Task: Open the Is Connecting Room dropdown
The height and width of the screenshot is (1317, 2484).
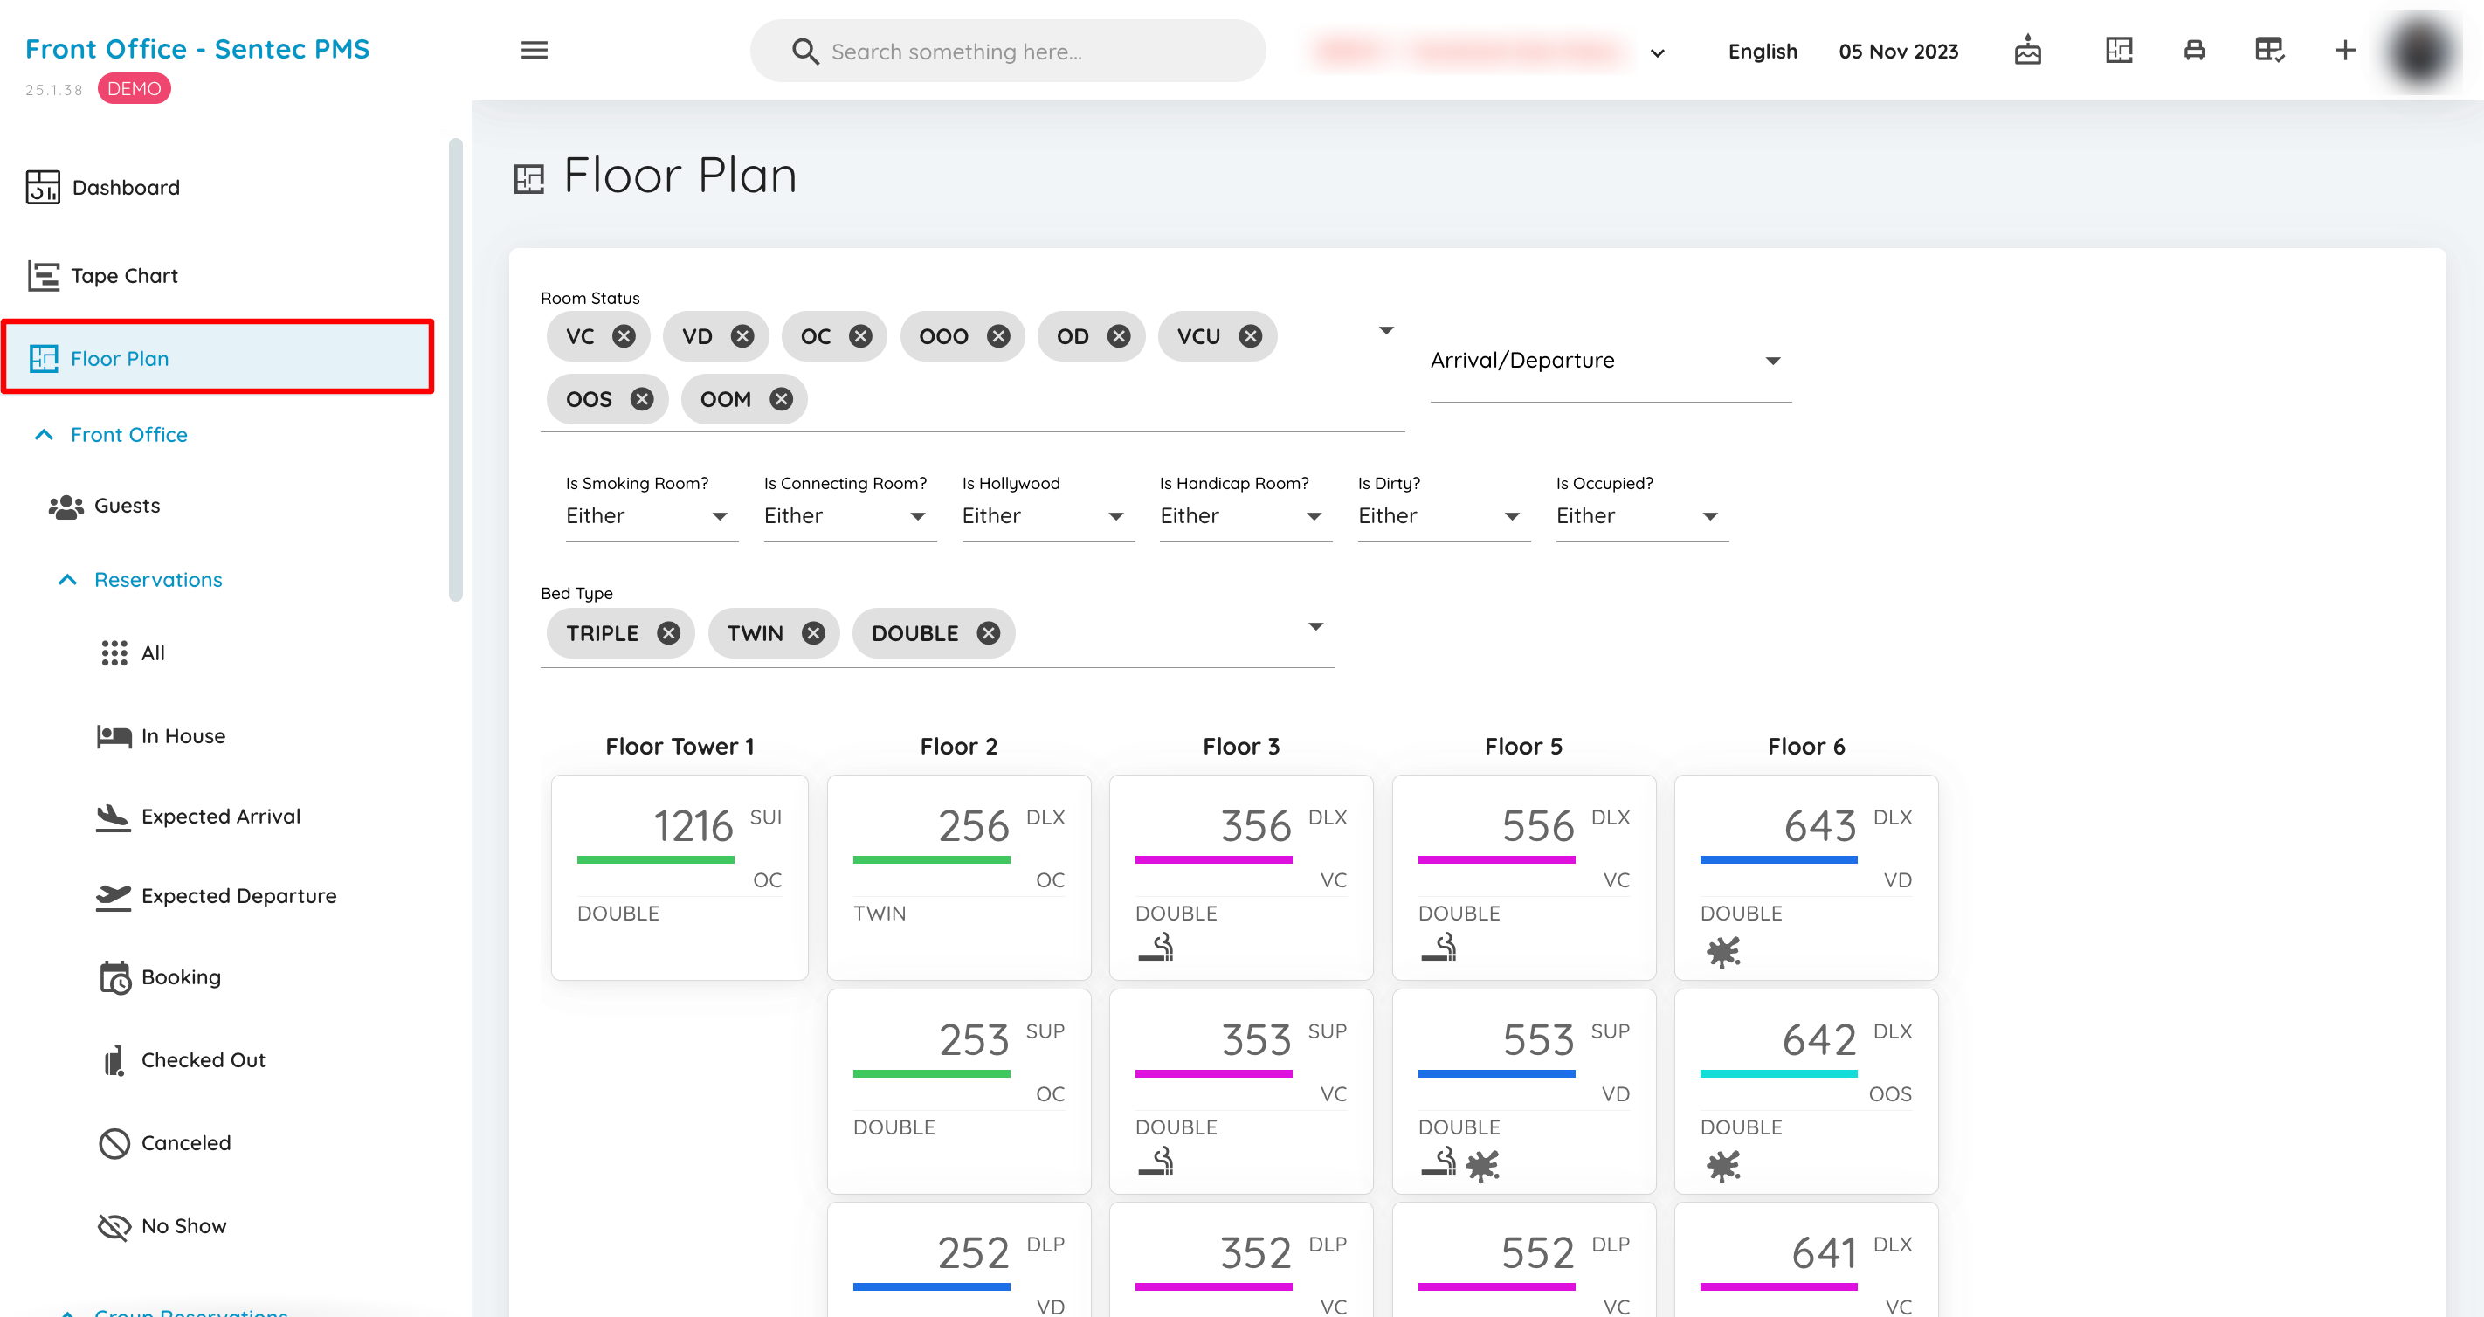Action: click(850, 516)
